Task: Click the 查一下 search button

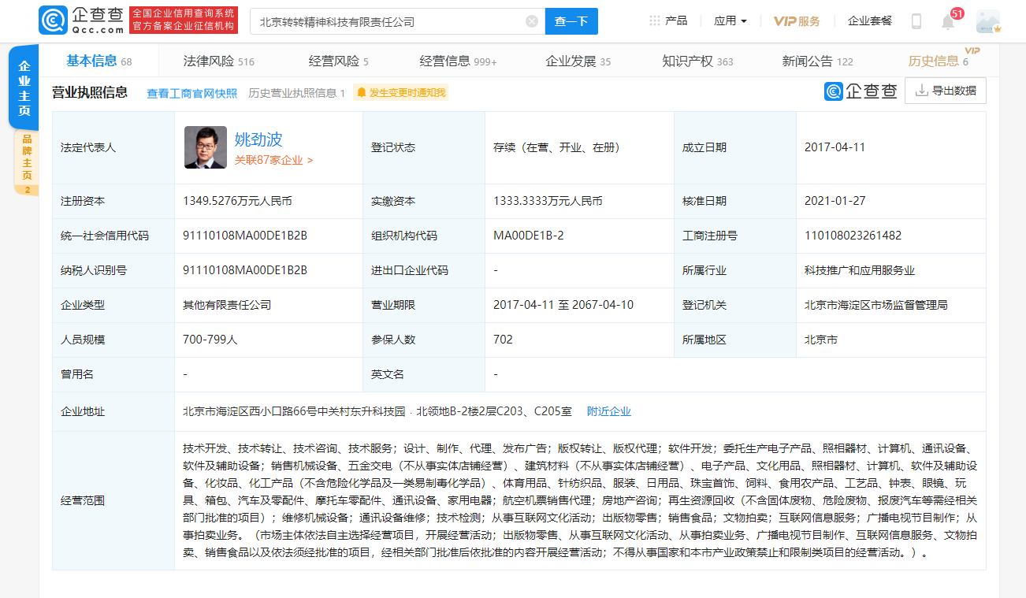Action: (571, 21)
